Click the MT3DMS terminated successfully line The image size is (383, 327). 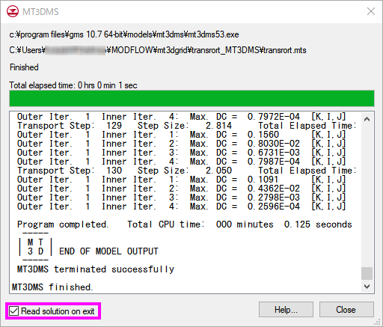coord(96,269)
